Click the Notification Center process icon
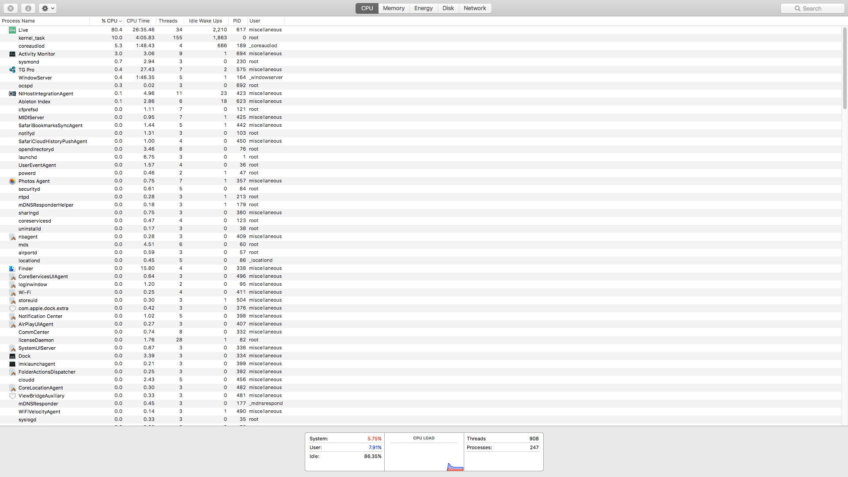This screenshot has height=477, width=848. 12,316
